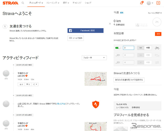
Task: Click 目標を設定 under もっとみつける
Action: click(x=136, y=107)
